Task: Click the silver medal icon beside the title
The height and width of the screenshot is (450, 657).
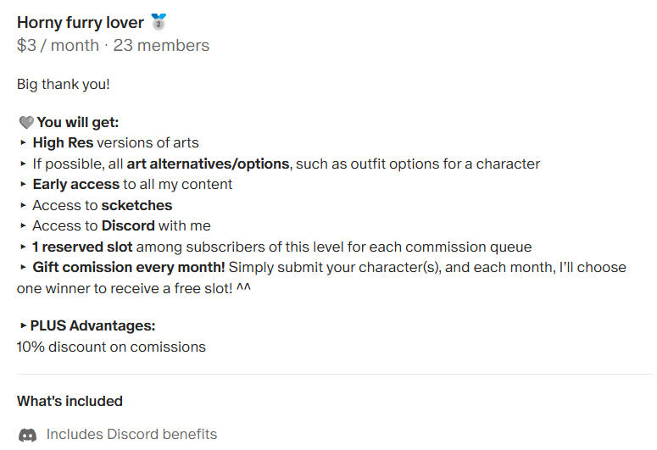Action: pos(159,22)
